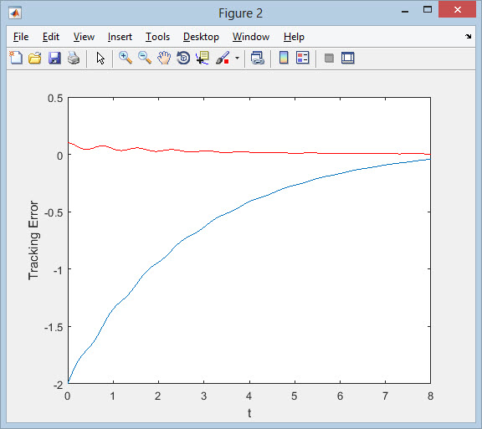Select the Edit Plot arrow tool
482x429 pixels.
click(x=100, y=58)
